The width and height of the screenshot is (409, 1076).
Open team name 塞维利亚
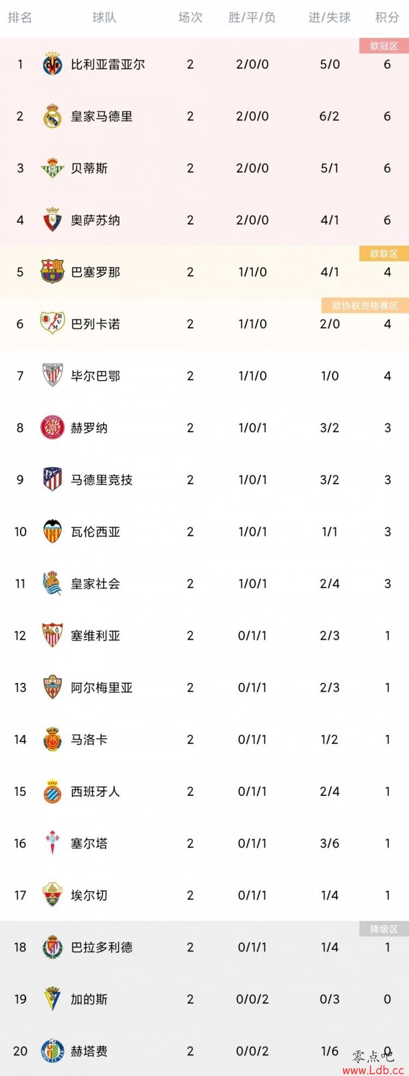click(95, 636)
